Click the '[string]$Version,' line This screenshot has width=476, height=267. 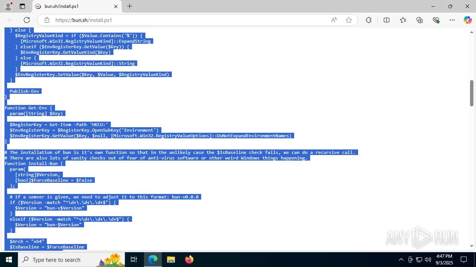pos(38,175)
